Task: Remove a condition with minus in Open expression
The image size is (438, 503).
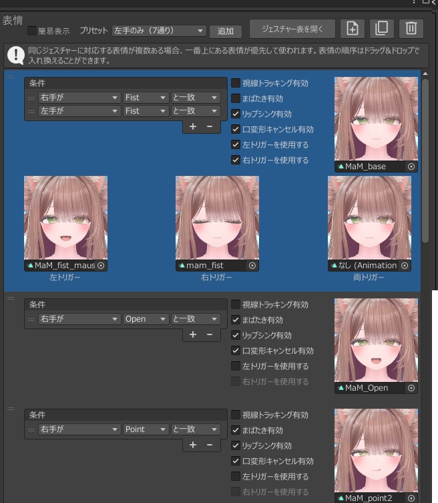Action: click(x=209, y=334)
